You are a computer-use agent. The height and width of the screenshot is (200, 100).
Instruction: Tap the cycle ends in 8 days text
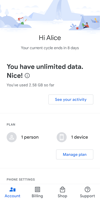coord(50,48)
